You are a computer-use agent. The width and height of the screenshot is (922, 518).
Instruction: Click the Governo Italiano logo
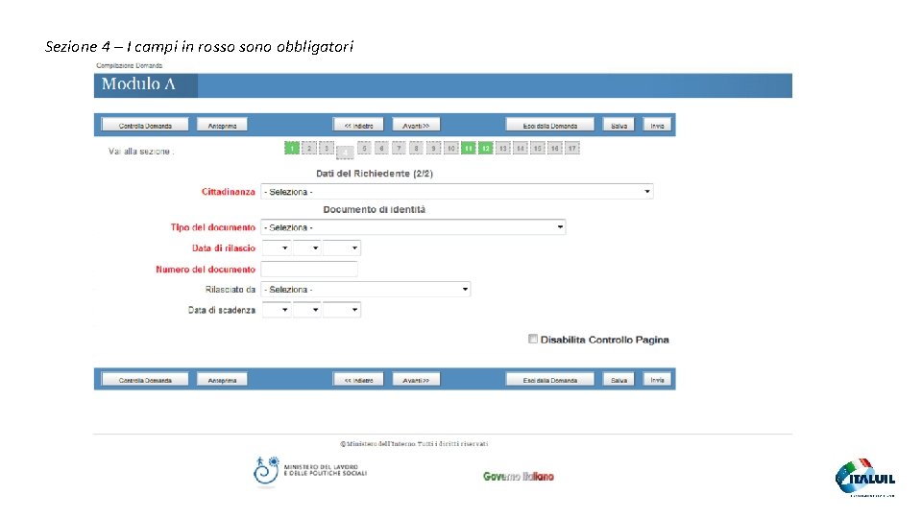pyautogui.click(x=519, y=477)
